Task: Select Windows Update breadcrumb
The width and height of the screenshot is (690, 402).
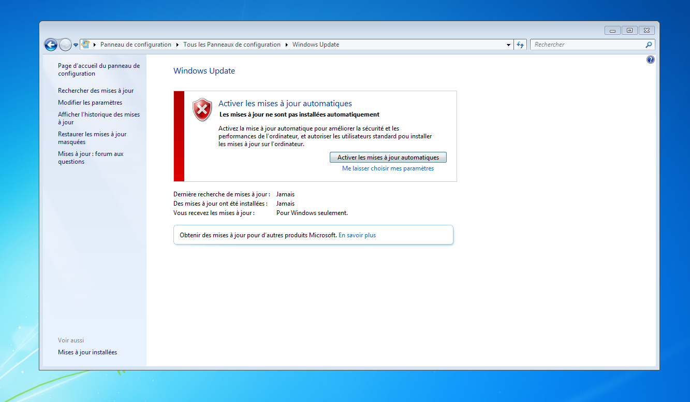Action: point(316,45)
